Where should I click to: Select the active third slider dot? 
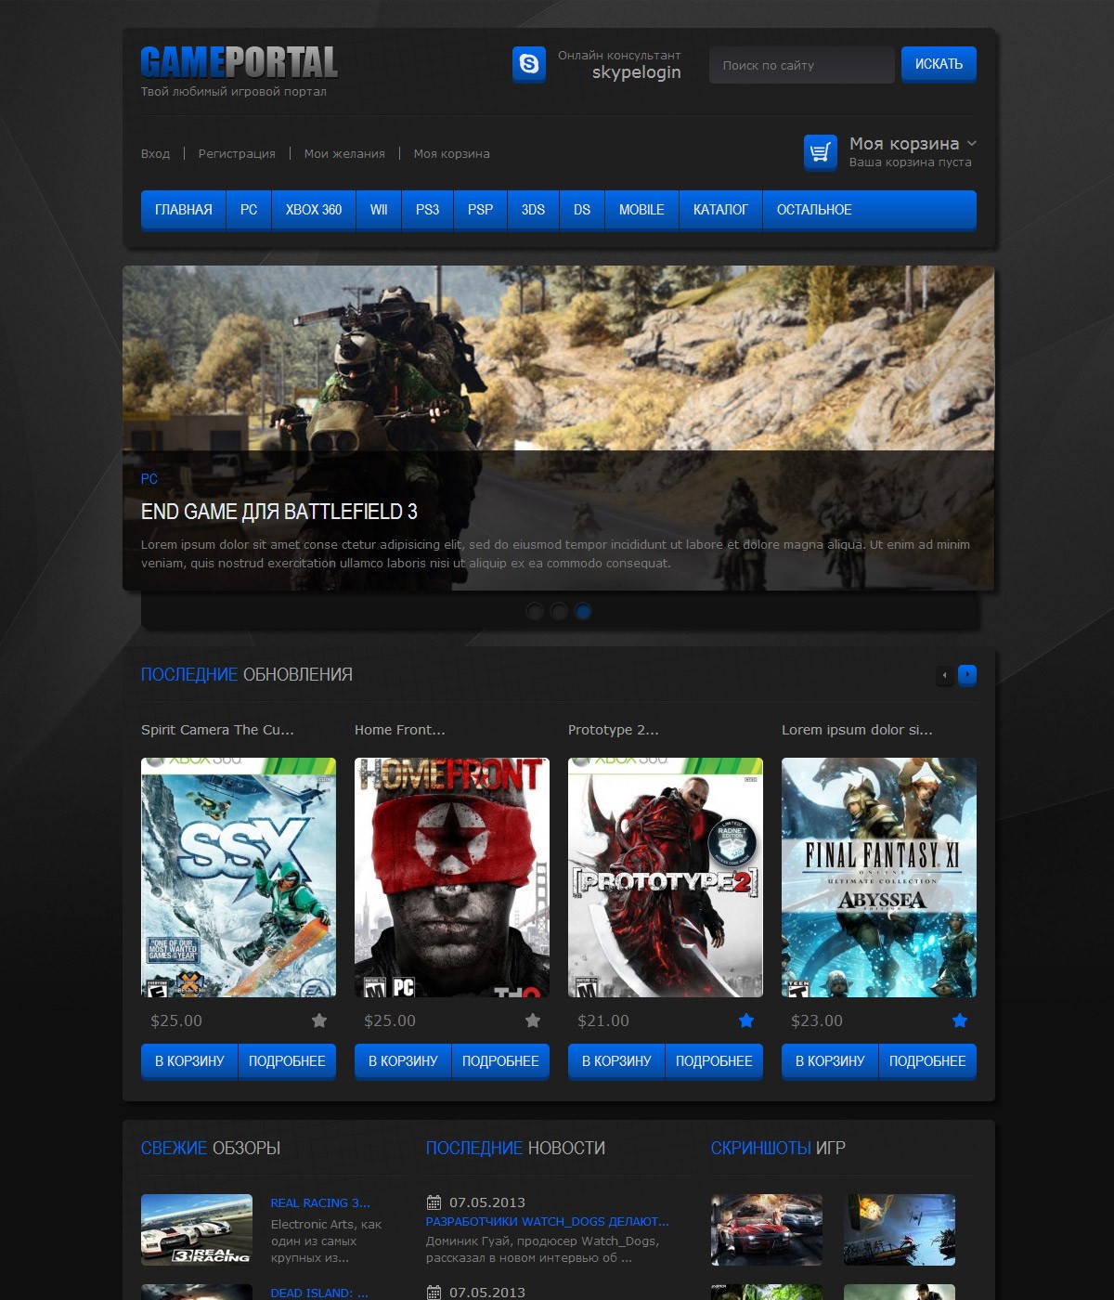click(583, 611)
